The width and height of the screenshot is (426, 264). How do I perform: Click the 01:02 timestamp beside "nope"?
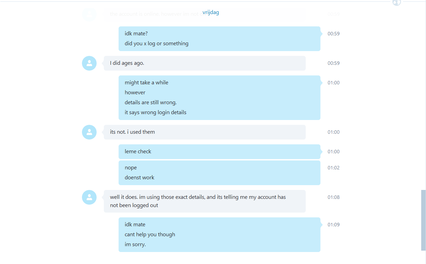coord(333,168)
